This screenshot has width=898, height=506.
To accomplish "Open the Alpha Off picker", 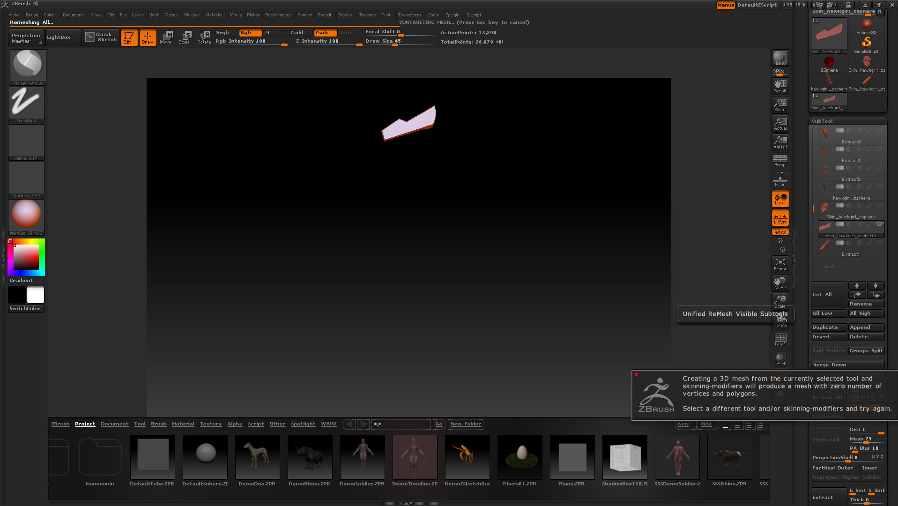I will pos(26,142).
